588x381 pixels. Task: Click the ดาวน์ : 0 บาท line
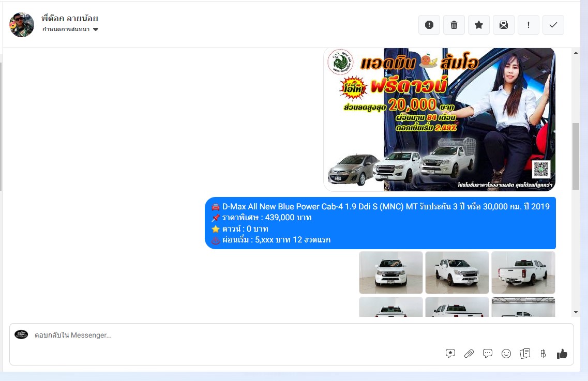tap(245, 228)
